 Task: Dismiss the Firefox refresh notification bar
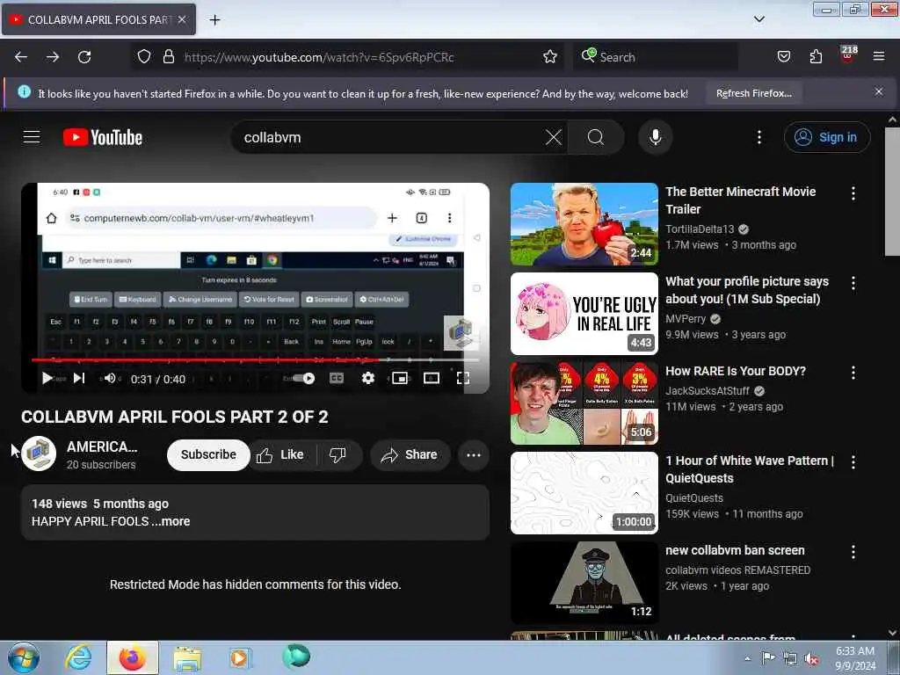(x=879, y=91)
